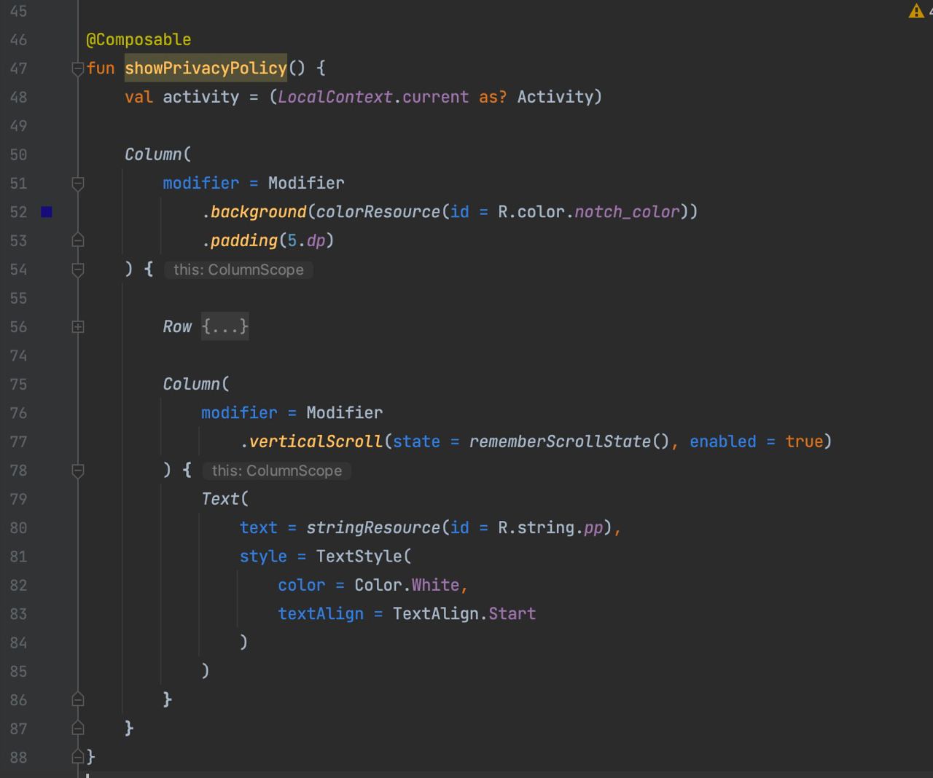
Task: Click the pp string resource reference
Action: 594,527
